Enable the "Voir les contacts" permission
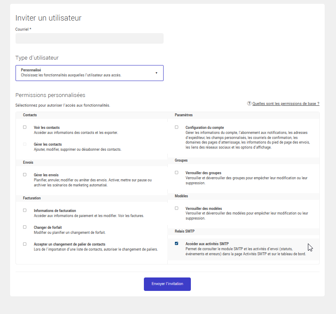Viewport: 336px width, 314px height. click(24, 127)
